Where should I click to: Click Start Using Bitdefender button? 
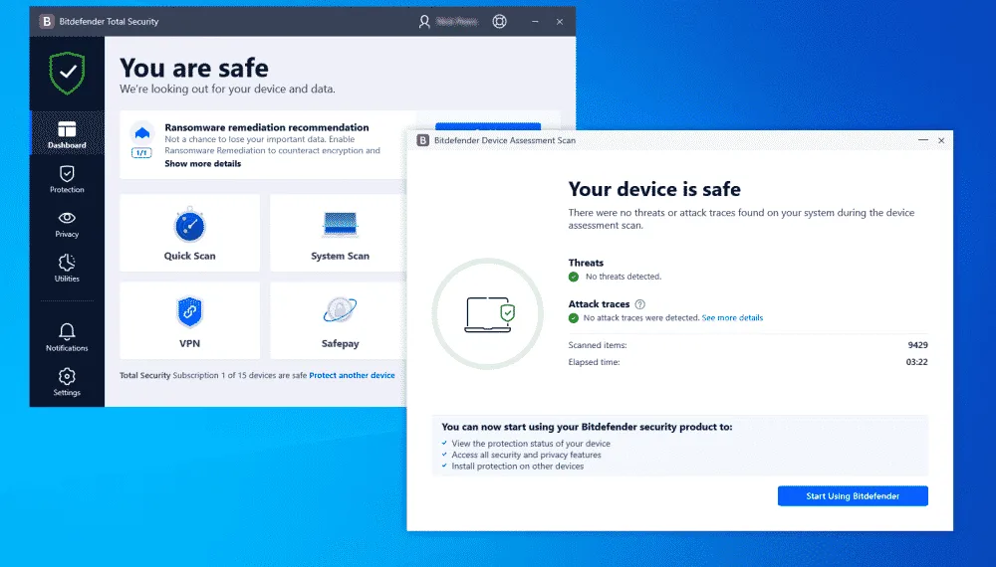pos(853,496)
